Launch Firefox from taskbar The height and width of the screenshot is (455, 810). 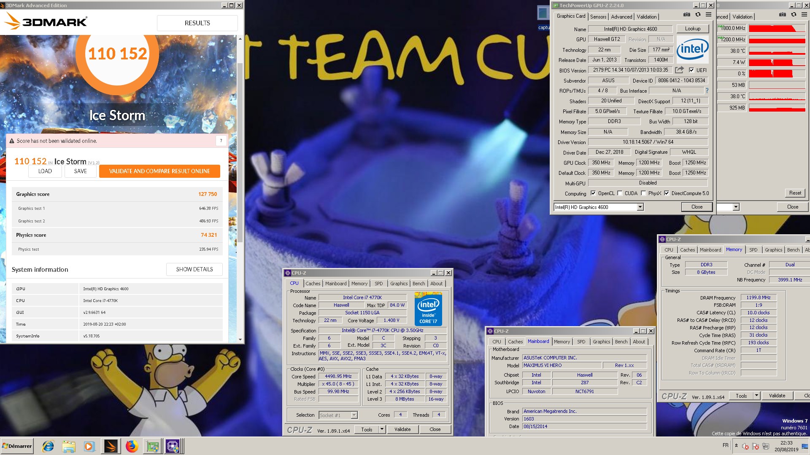click(132, 446)
